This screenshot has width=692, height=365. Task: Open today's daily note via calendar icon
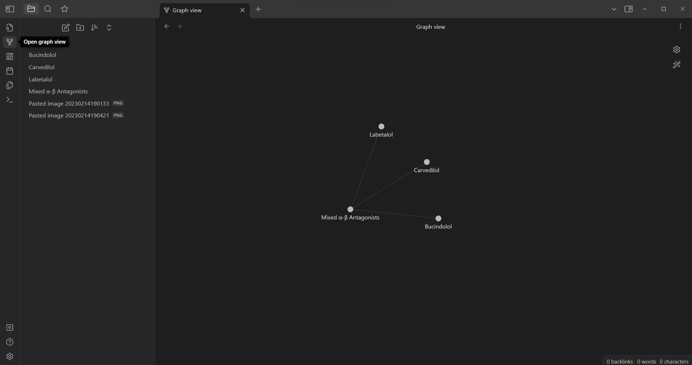pos(10,71)
